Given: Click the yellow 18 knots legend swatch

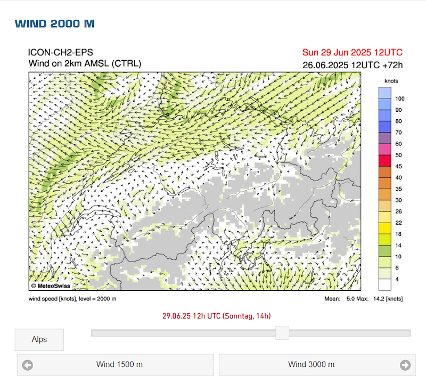Looking at the screenshot, I should click(384, 228).
